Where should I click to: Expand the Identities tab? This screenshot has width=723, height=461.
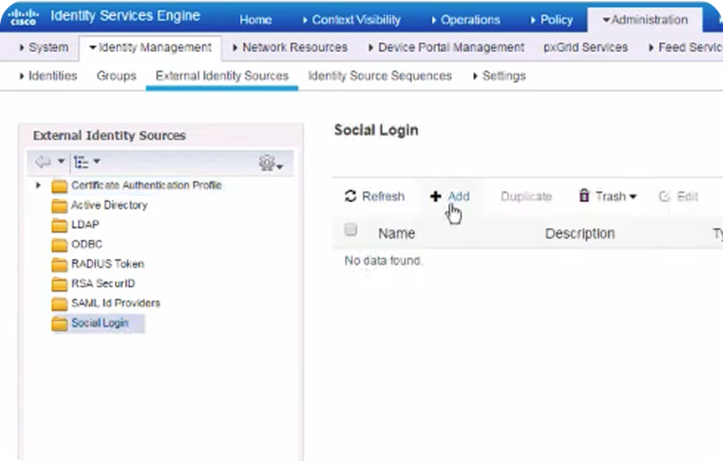click(x=49, y=76)
